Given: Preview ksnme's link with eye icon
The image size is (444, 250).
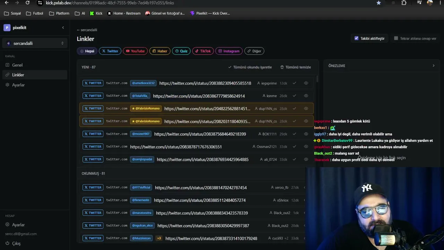Looking at the screenshot, I should [x=306, y=95].
